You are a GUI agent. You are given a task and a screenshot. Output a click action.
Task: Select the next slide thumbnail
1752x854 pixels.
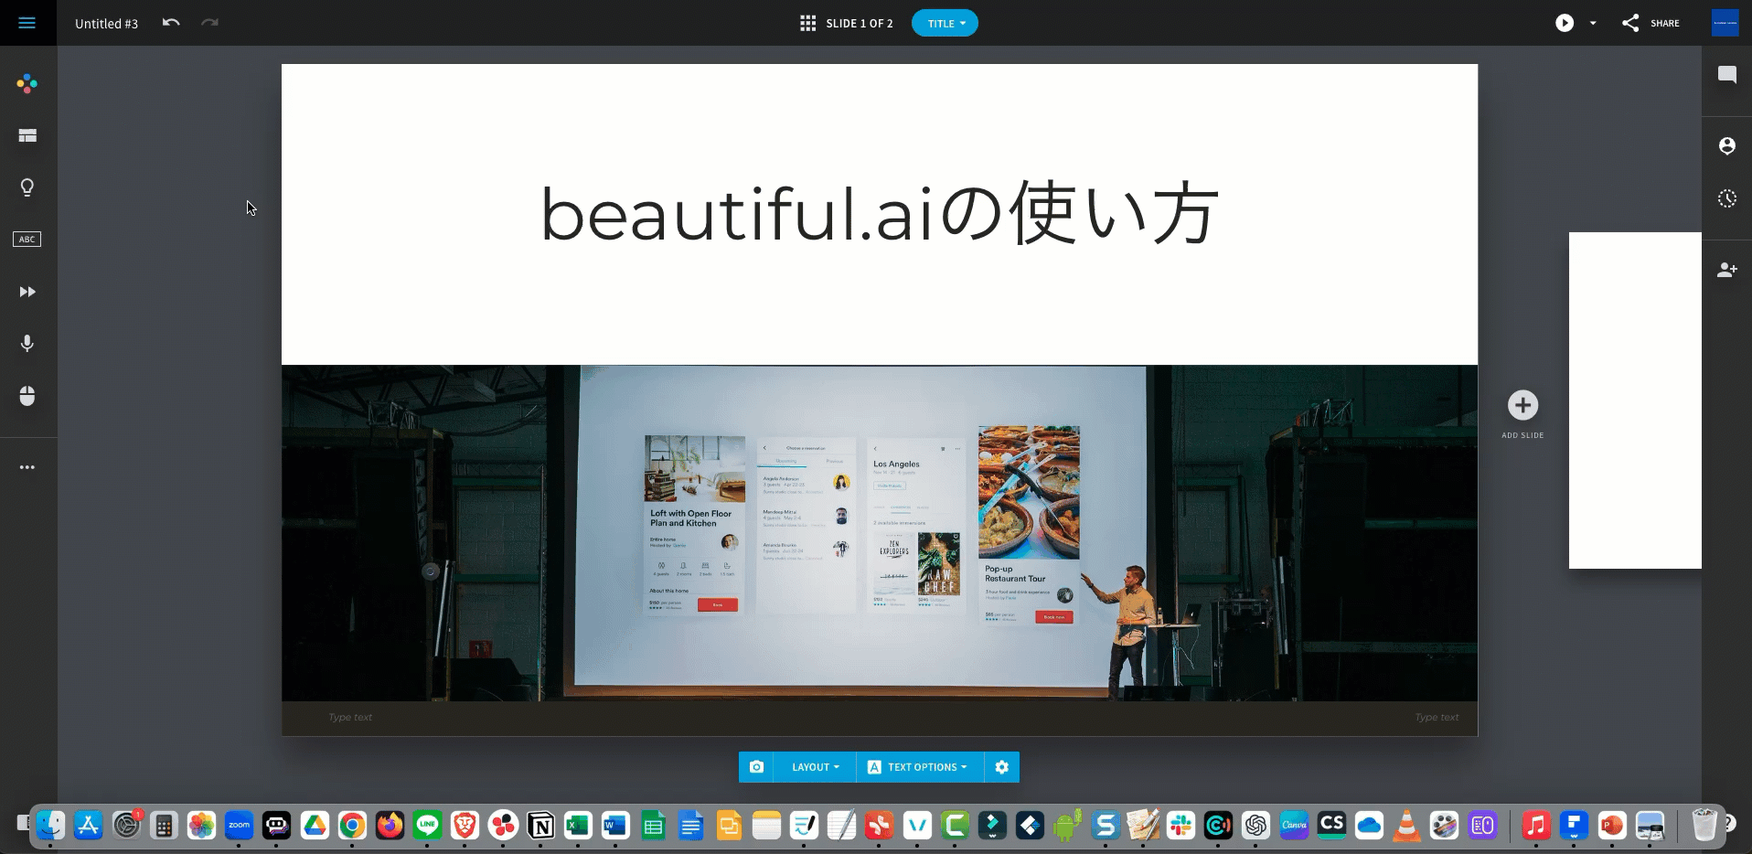[1635, 400]
